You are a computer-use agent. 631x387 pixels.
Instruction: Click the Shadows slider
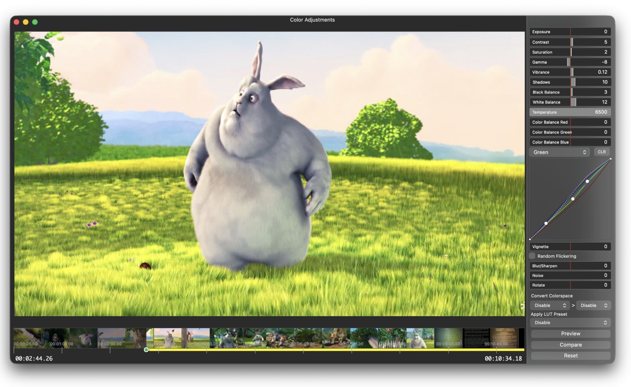pyautogui.click(x=570, y=82)
